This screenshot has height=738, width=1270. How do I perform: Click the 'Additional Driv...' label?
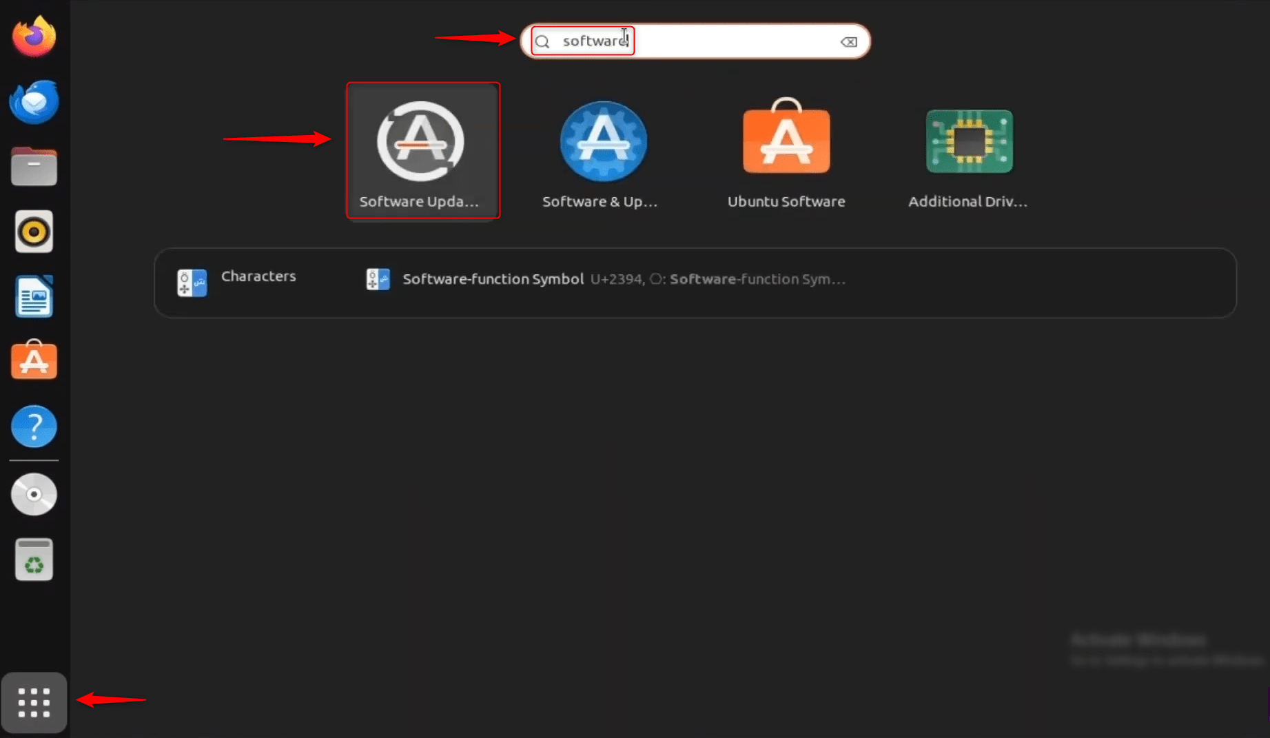[x=967, y=202]
